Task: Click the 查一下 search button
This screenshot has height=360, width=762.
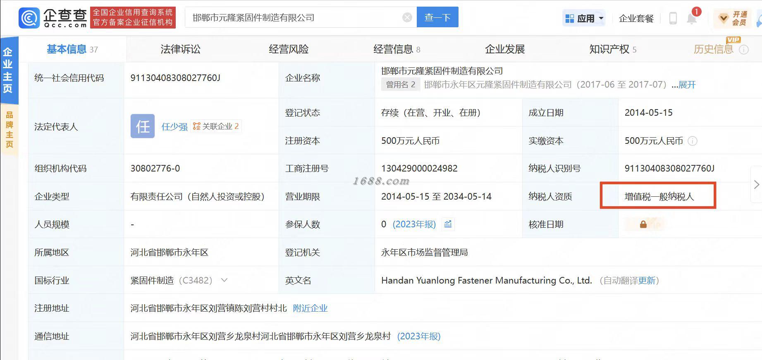Action: pyautogui.click(x=437, y=17)
